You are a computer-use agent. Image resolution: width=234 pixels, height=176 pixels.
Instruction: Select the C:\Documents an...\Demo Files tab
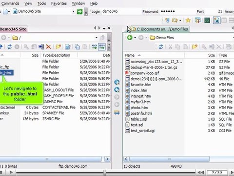(x=159, y=29)
